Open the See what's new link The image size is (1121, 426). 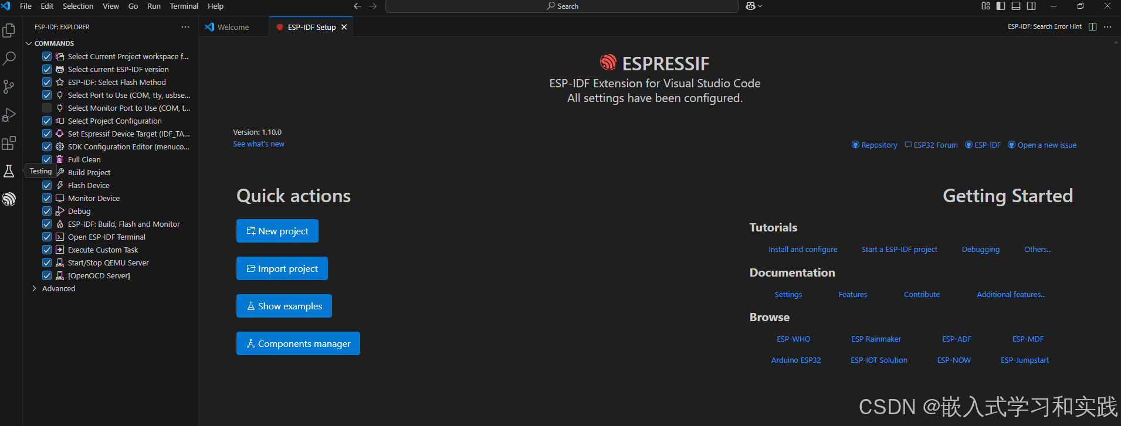pos(259,144)
